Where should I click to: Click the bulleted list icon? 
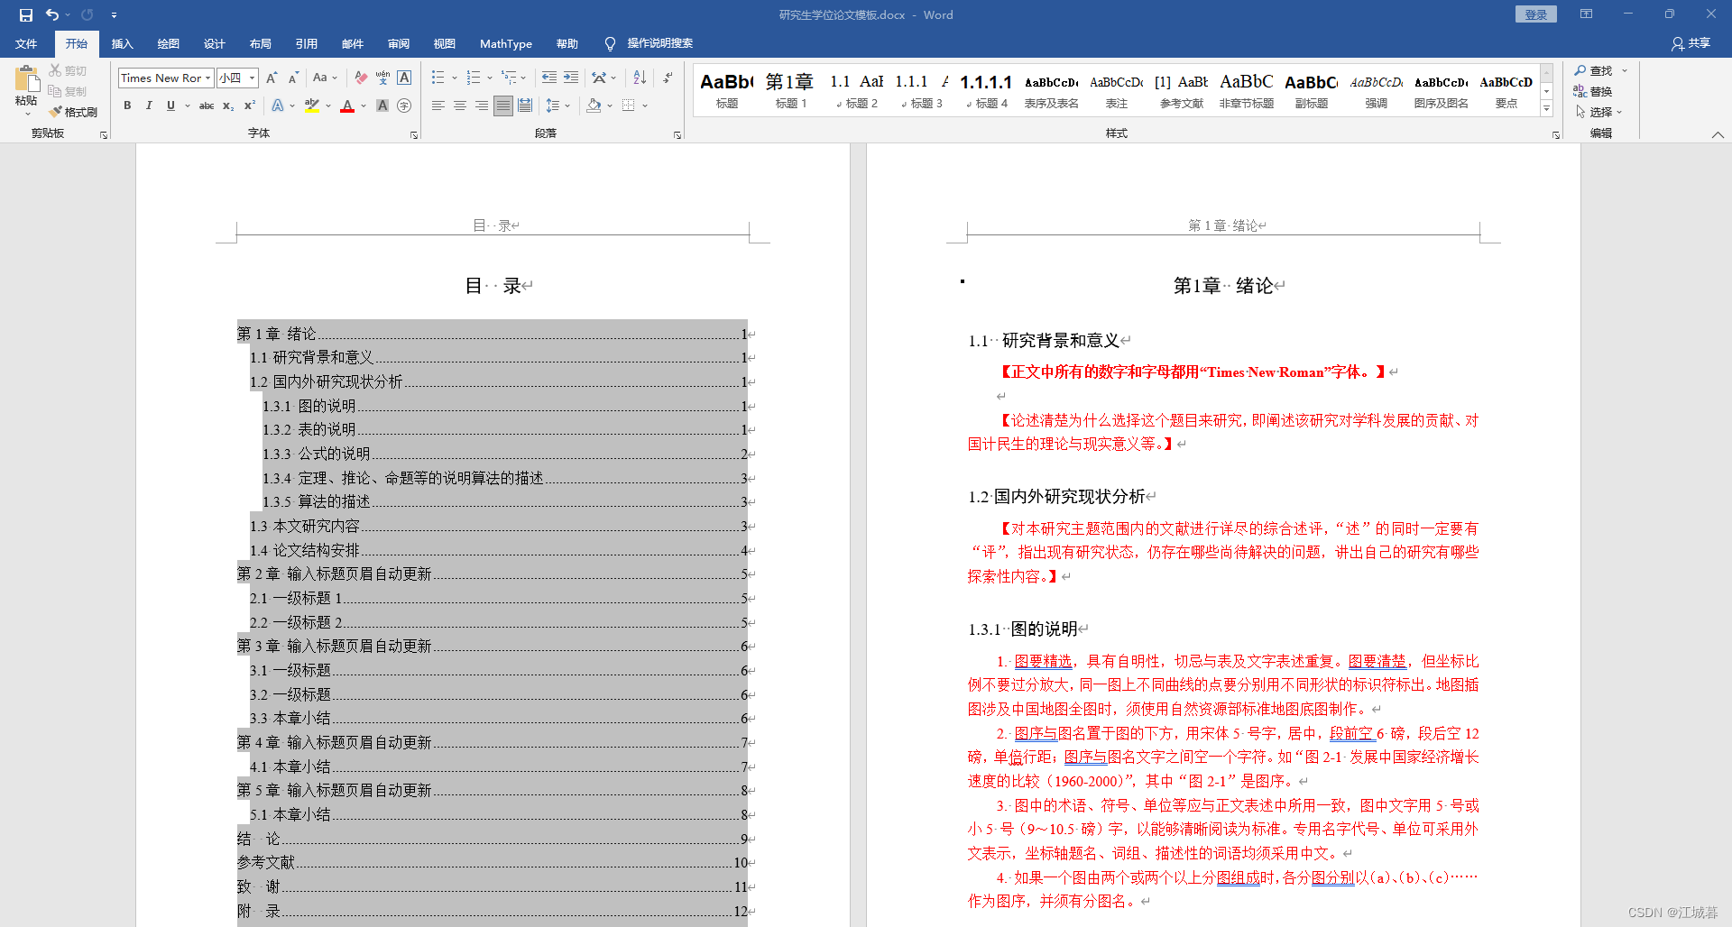438,78
